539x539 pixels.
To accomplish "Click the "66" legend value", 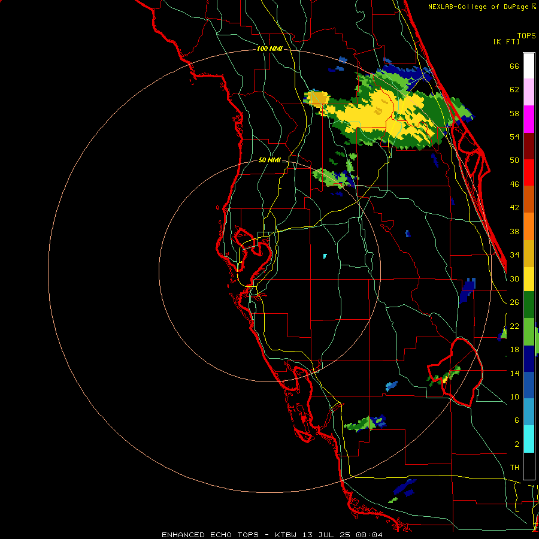I will pyautogui.click(x=514, y=66).
